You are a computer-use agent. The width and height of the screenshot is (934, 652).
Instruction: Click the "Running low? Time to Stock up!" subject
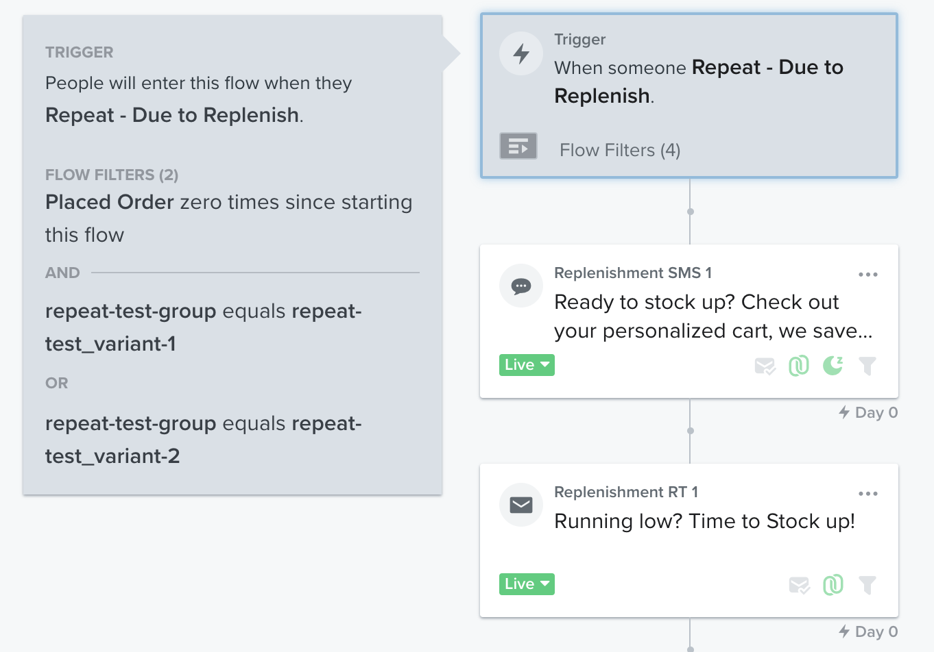coord(704,521)
